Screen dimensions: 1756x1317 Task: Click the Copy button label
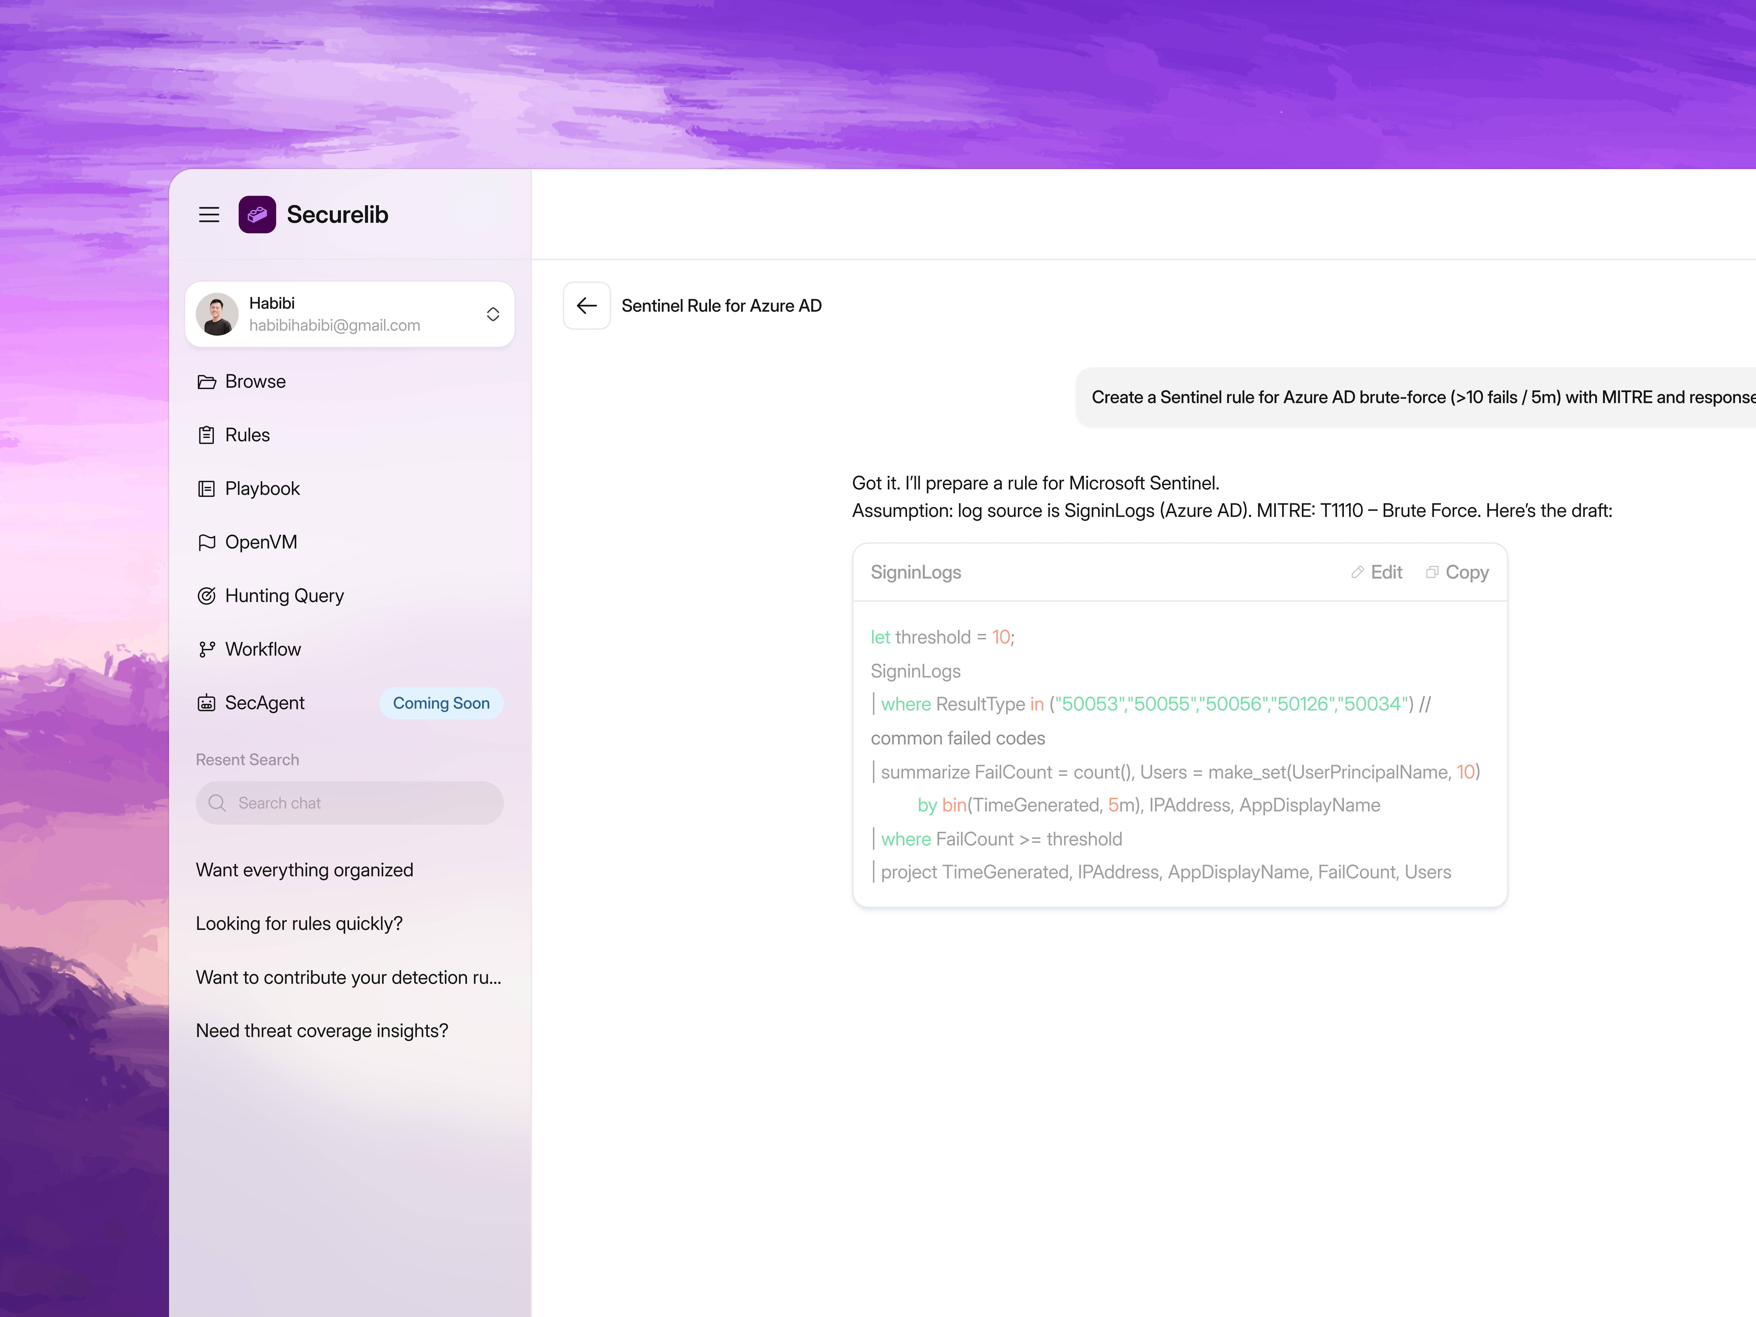[1467, 572]
